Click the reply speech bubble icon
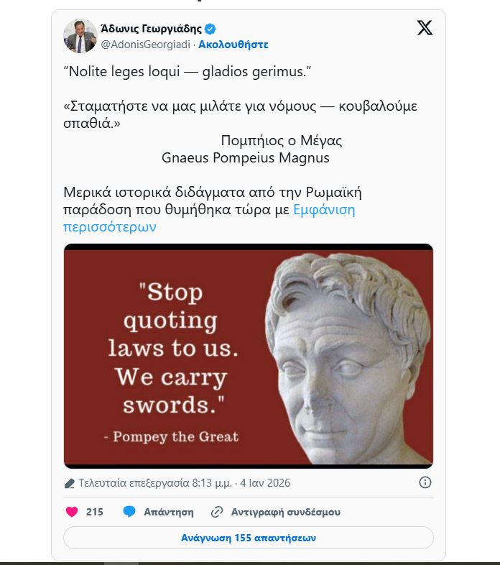The width and height of the screenshot is (500, 565). point(129,511)
